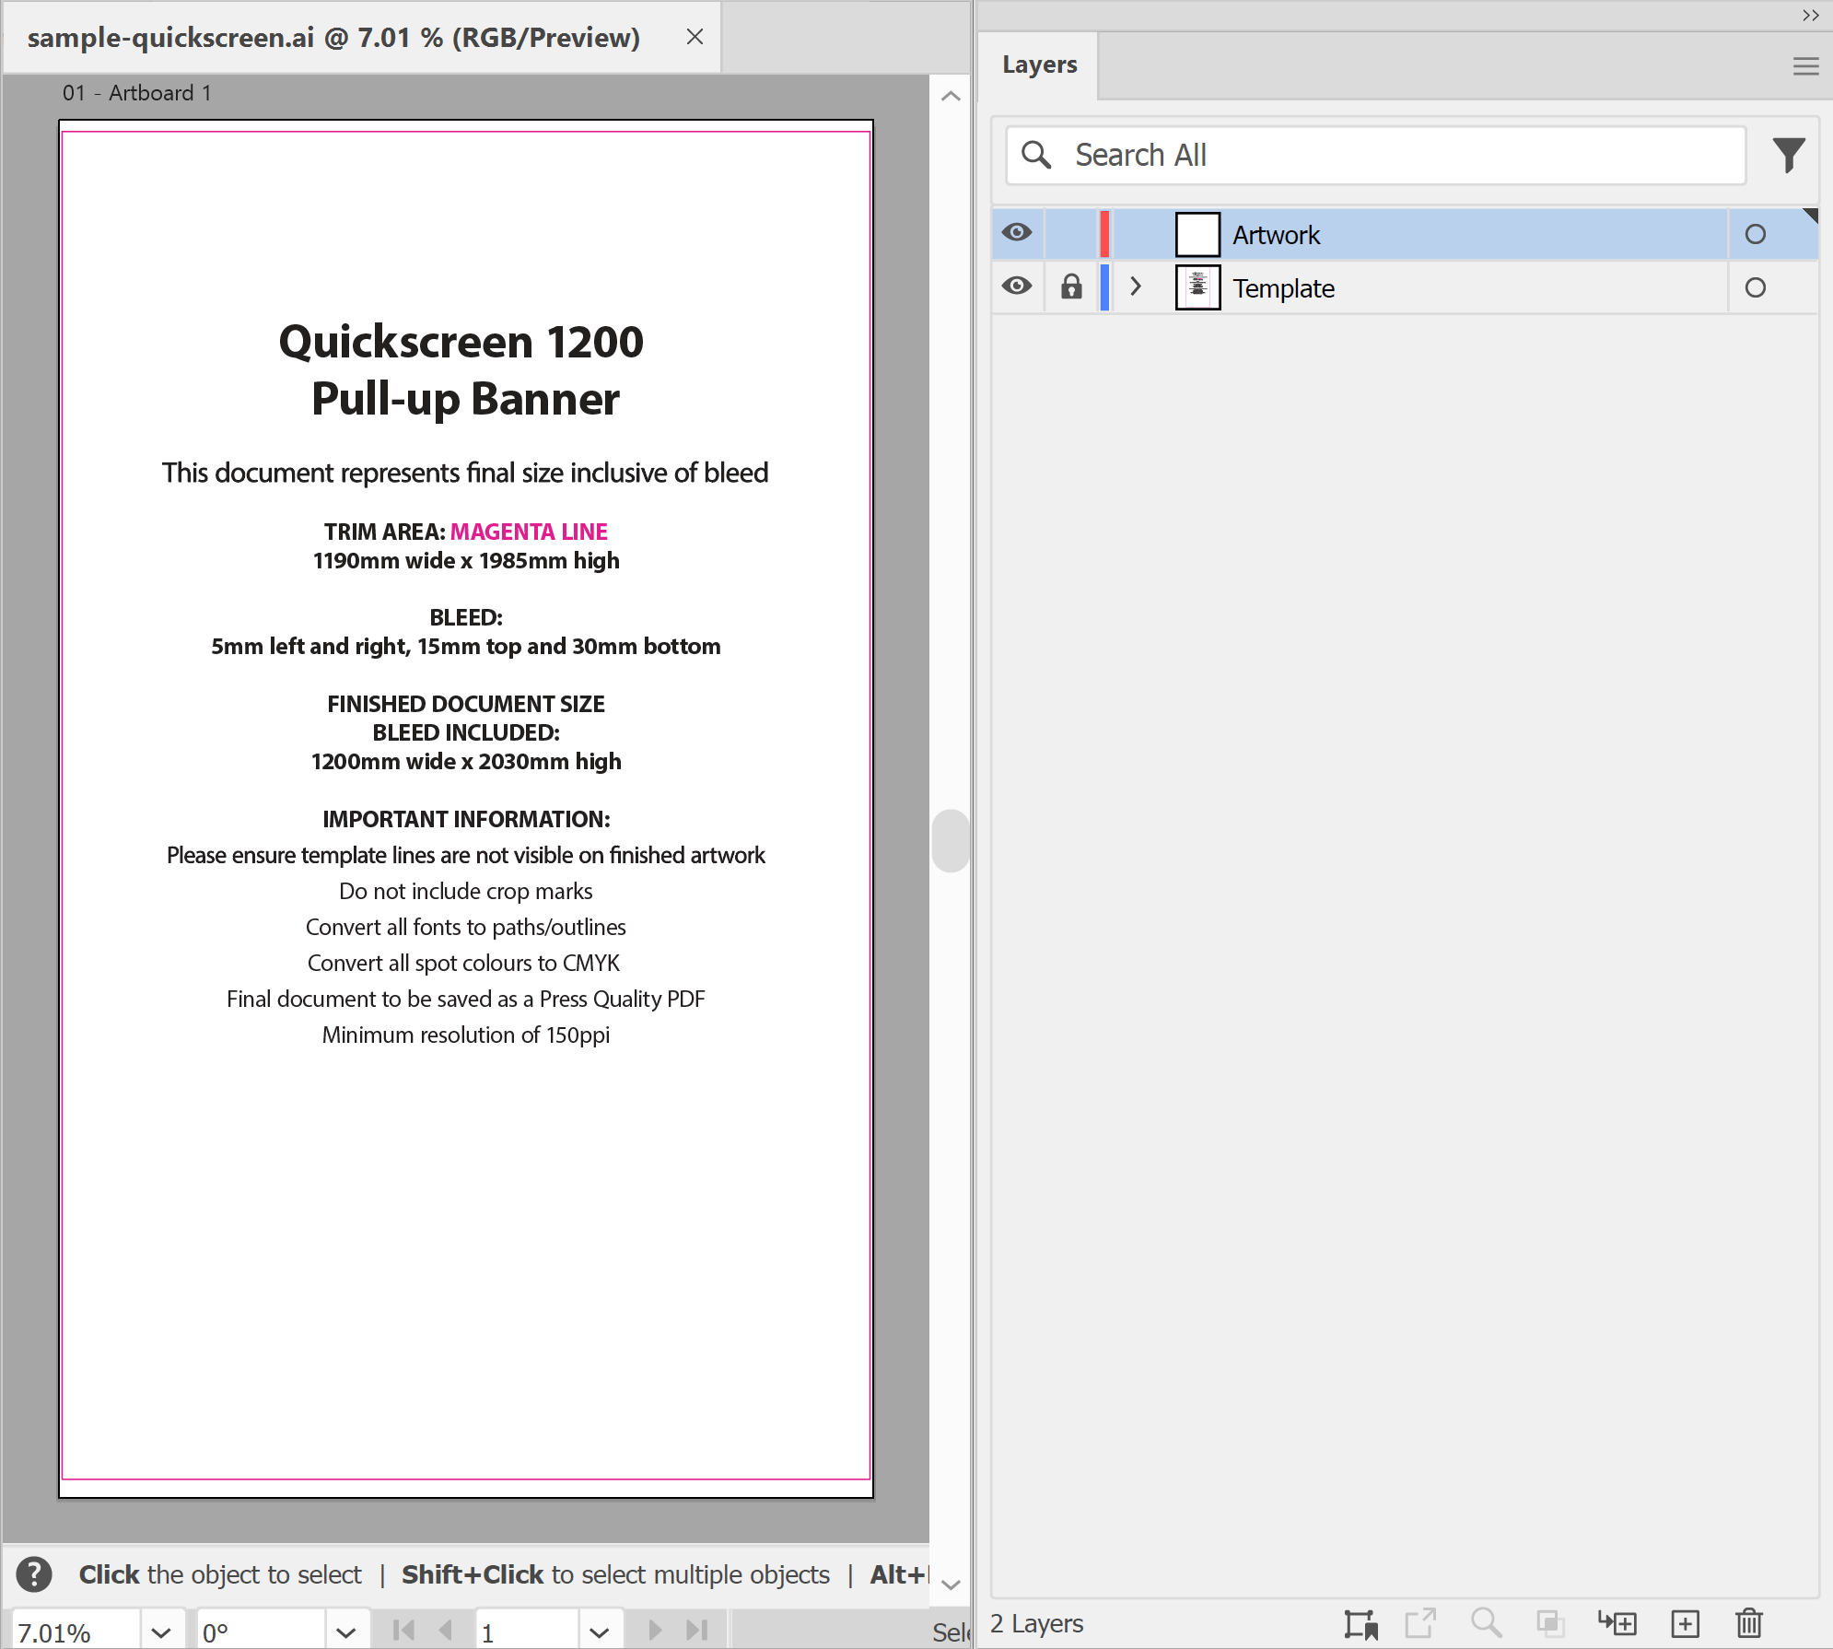Unlock the Template layer padlock
Image resolution: width=1833 pixels, height=1649 pixels.
[1071, 287]
